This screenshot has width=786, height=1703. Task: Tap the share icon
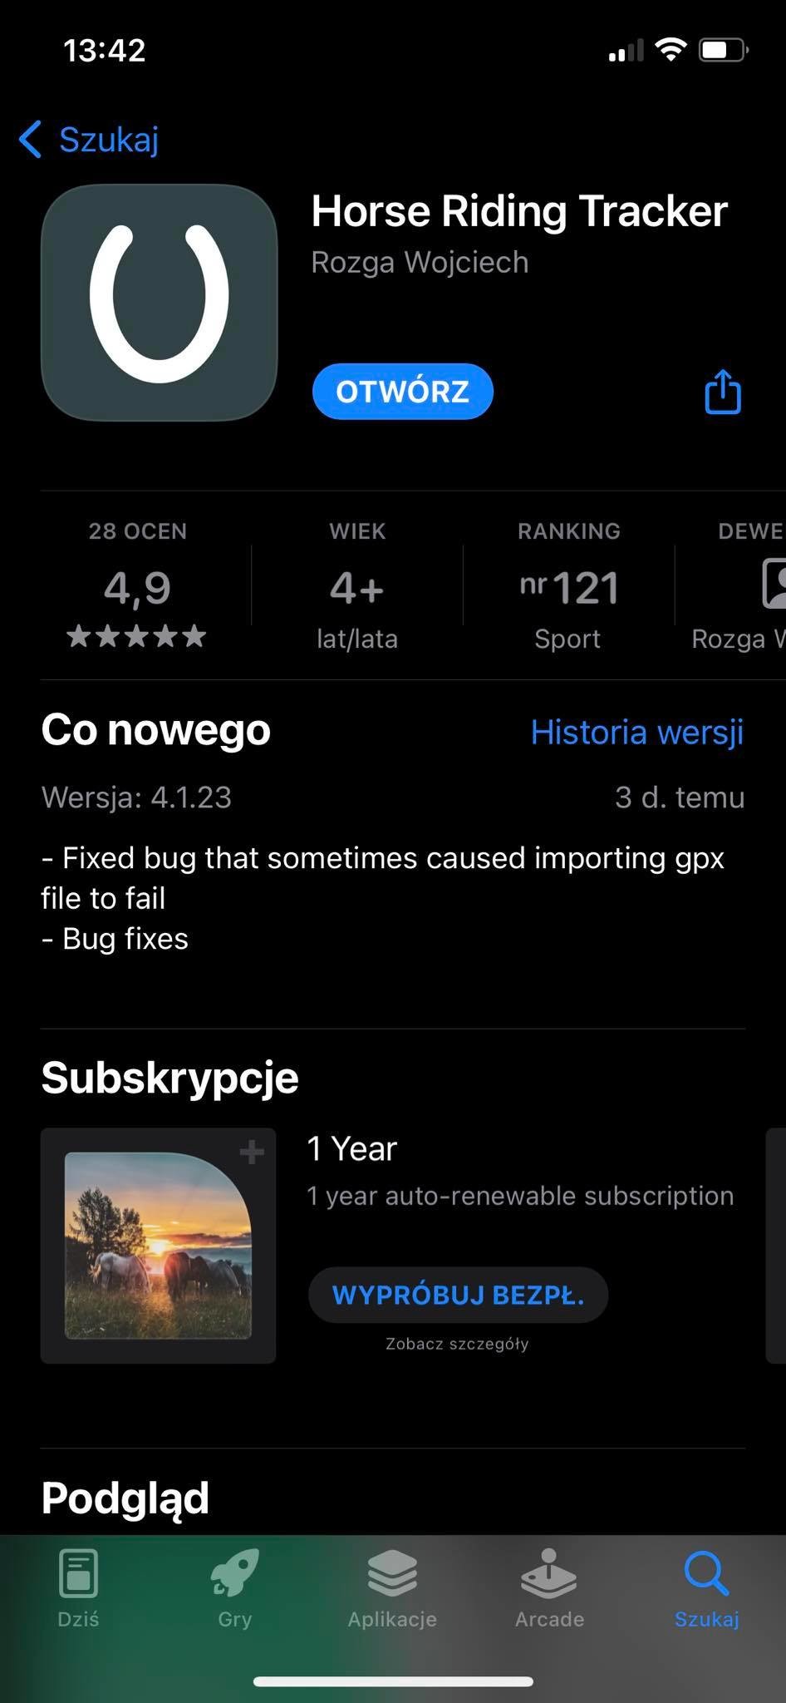click(722, 392)
